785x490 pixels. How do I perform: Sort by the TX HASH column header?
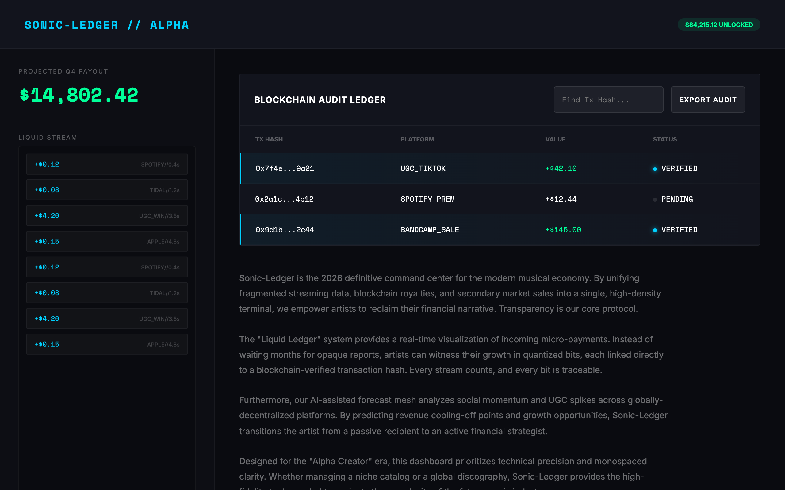pos(269,139)
